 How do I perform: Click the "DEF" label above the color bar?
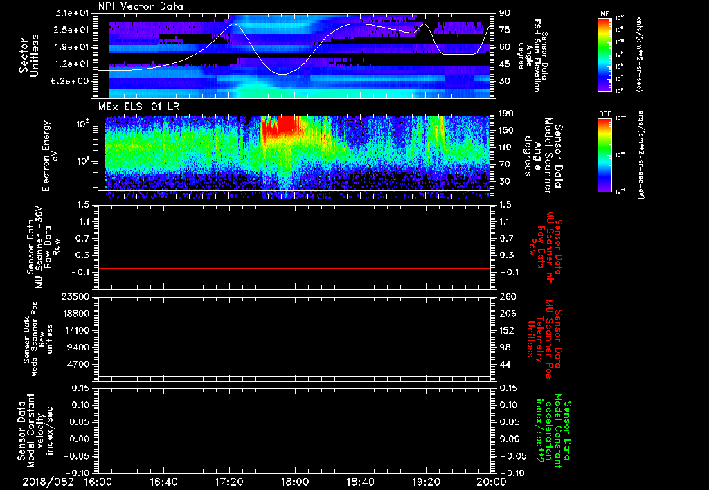coord(604,114)
